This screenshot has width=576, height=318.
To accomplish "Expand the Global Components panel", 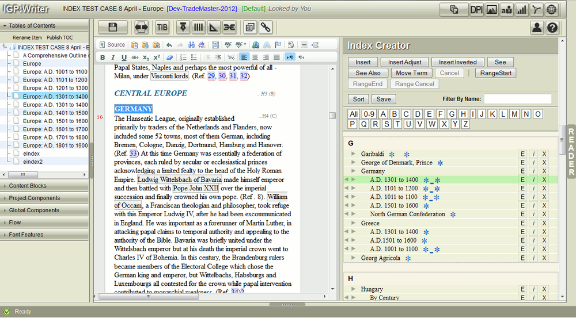I will 44,210.
